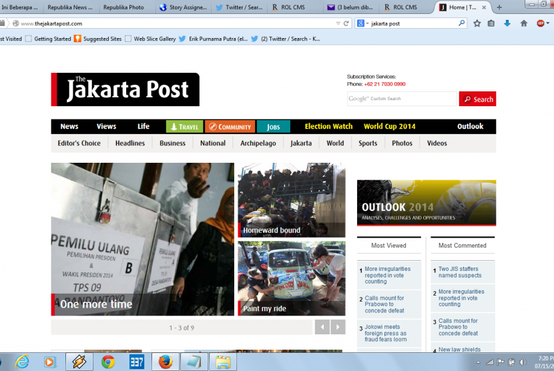Select the Most Commented tab
The image size is (554, 371).
point(463,245)
